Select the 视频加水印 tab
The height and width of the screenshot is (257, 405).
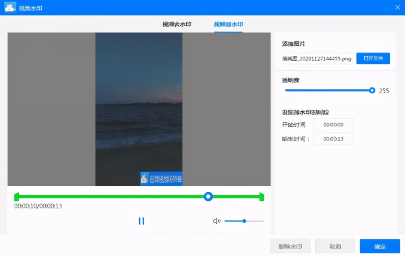[x=228, y=24]
